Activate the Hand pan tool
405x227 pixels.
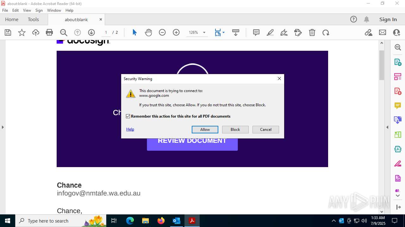(148, 32)
